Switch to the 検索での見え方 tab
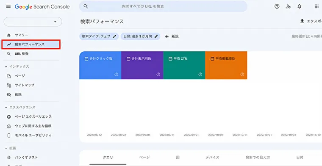 coord(258,158)
